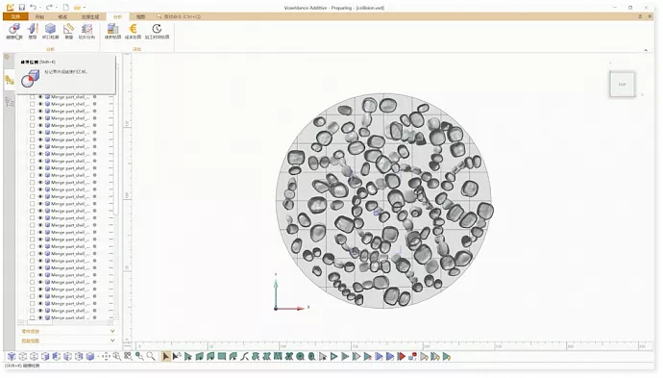The height and width of the screenshot is (378, 663).
Task: Collapse the ribbon with the small up arrow
Action: (646, 50)
